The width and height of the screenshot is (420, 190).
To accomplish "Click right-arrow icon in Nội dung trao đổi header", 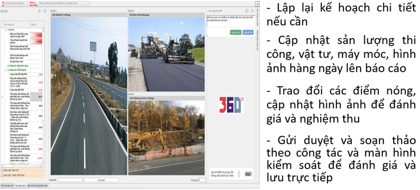I will tap(252, 10).
